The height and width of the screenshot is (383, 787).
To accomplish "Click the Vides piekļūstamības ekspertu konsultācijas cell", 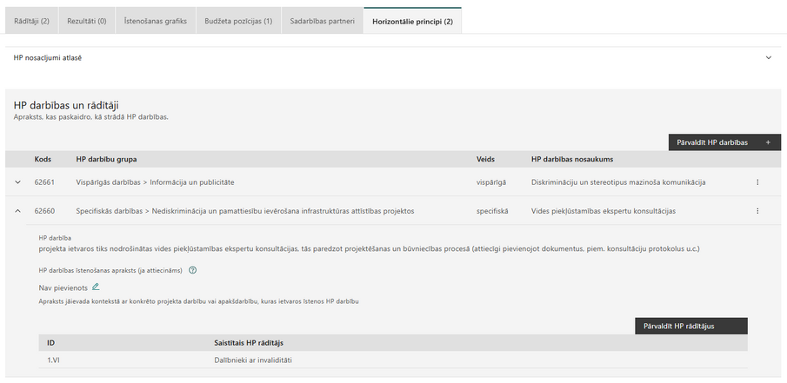I will pyautogui.click(x=601, y=211).
